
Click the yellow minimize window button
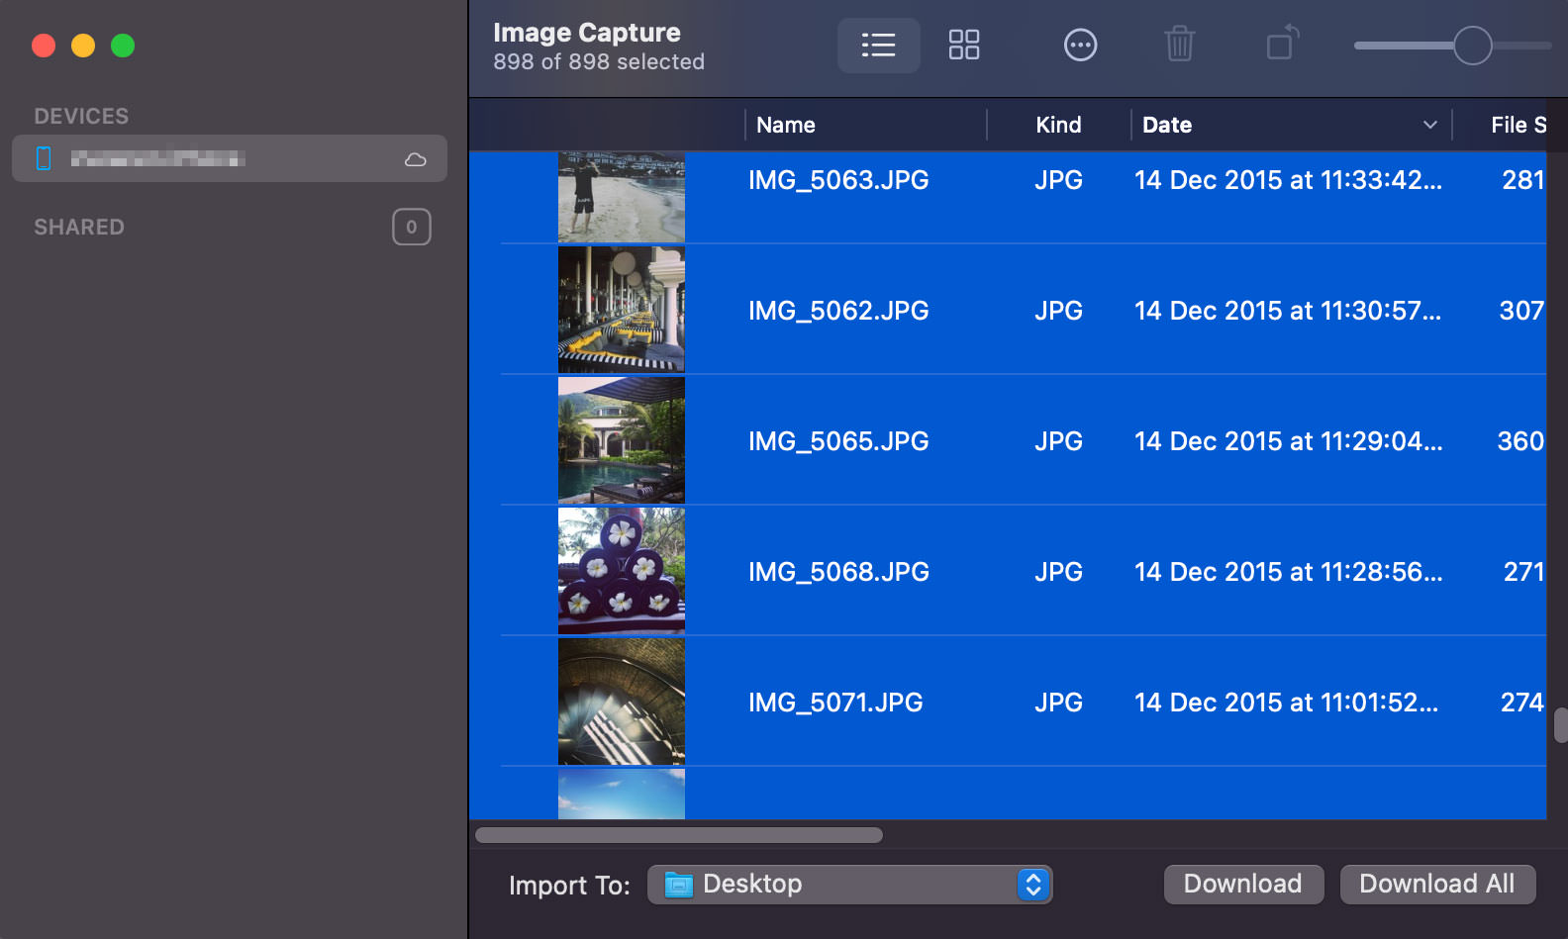[83, 46]
